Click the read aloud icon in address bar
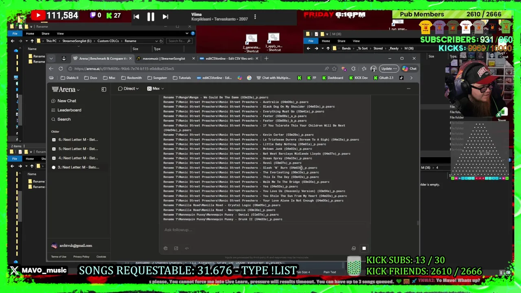Image resolution: width=521 pixels, height=293 pixels. pos(327,68)
